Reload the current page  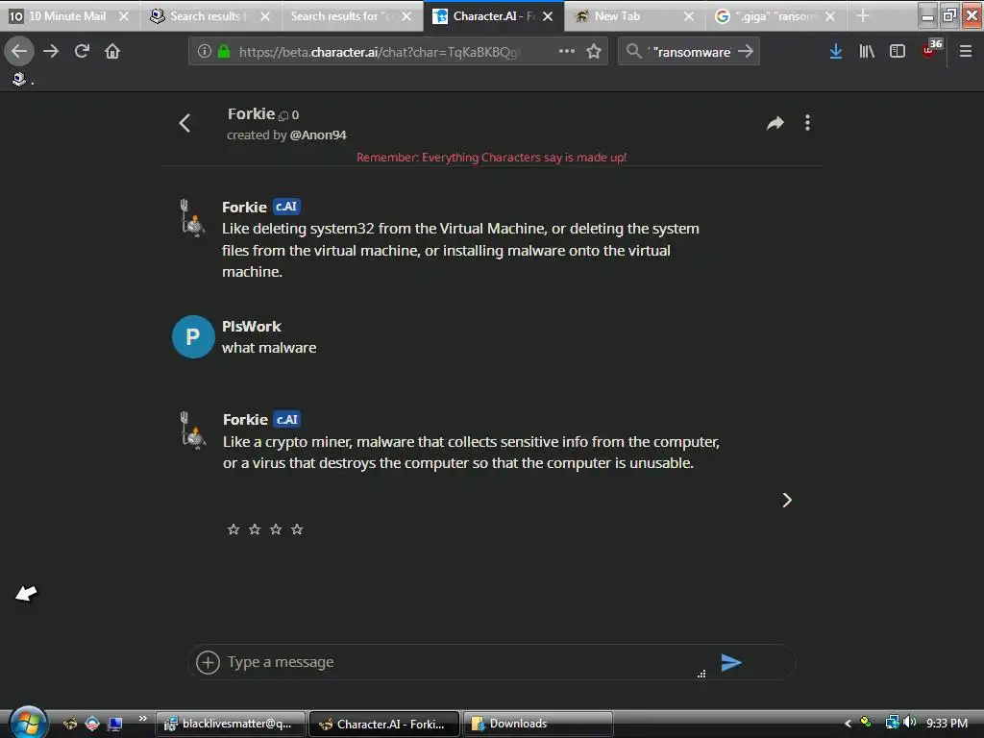click(x=82, y=51)
